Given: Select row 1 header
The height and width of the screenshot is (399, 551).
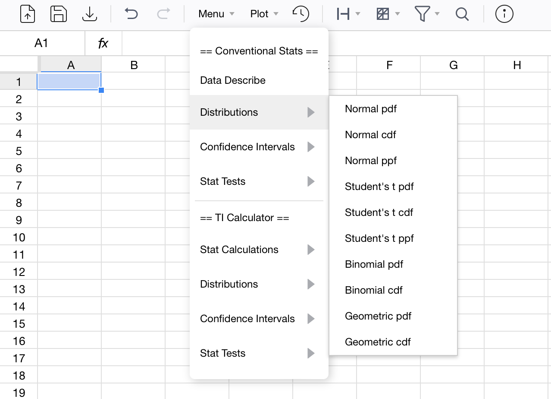Looking at the screenshot, I should tap(19, 81).
